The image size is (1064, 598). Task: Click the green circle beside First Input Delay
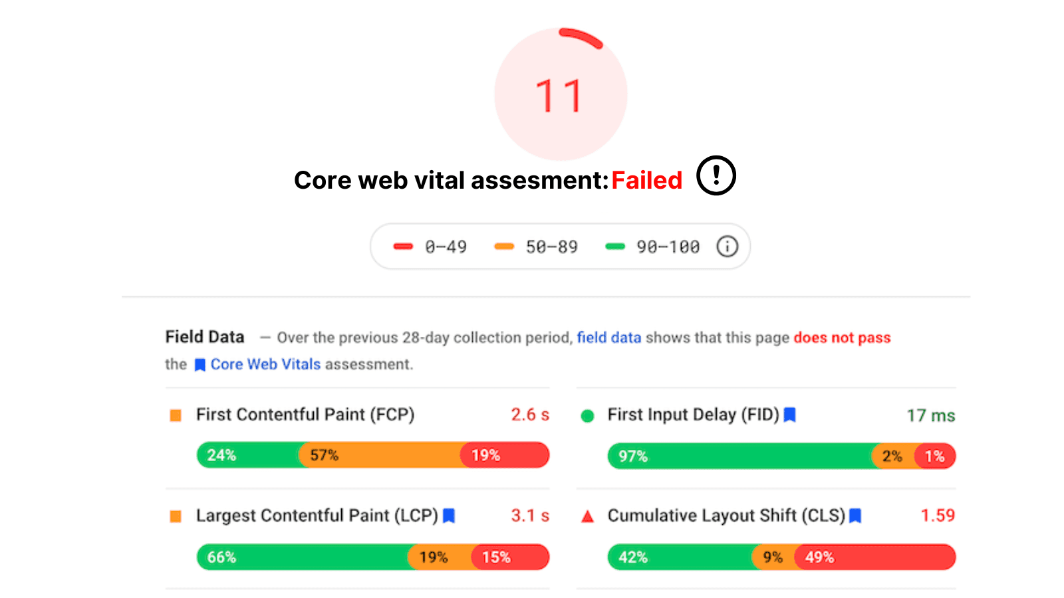(x=587, y=416)
